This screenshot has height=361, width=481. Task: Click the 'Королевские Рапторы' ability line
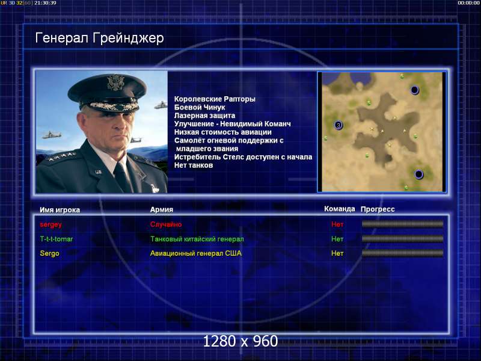[x=215, y=99]
